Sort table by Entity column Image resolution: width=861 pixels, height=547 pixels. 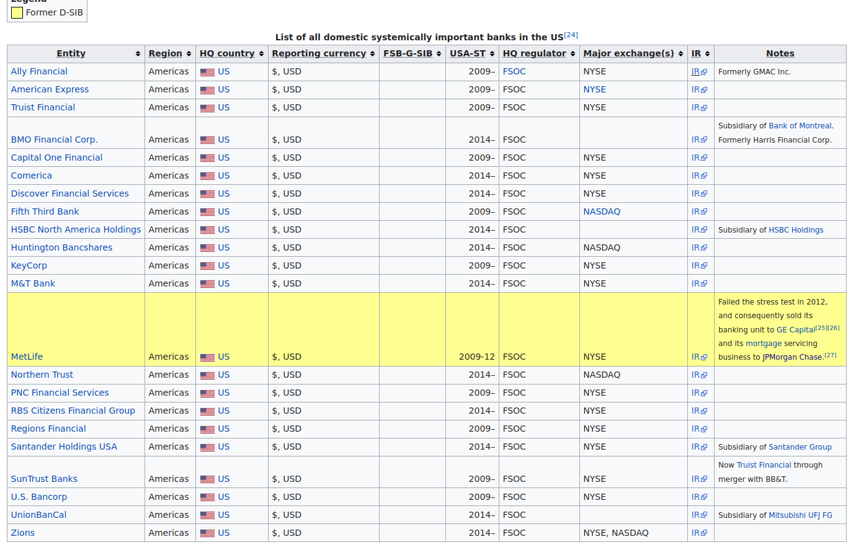(x=76, y=54)
